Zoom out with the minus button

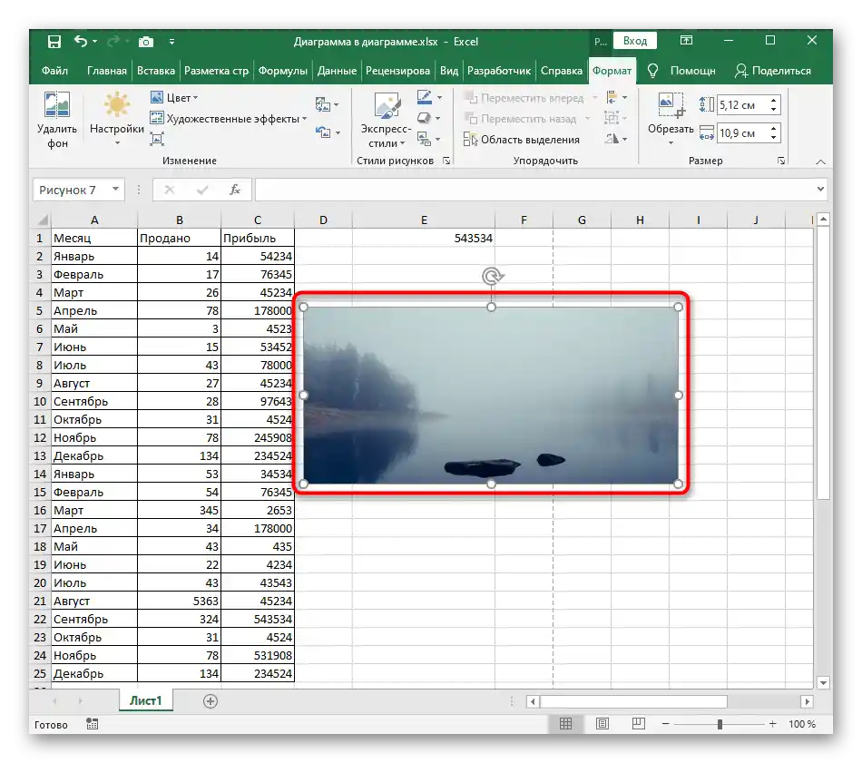pyautogui.click(x=666, y=724)
